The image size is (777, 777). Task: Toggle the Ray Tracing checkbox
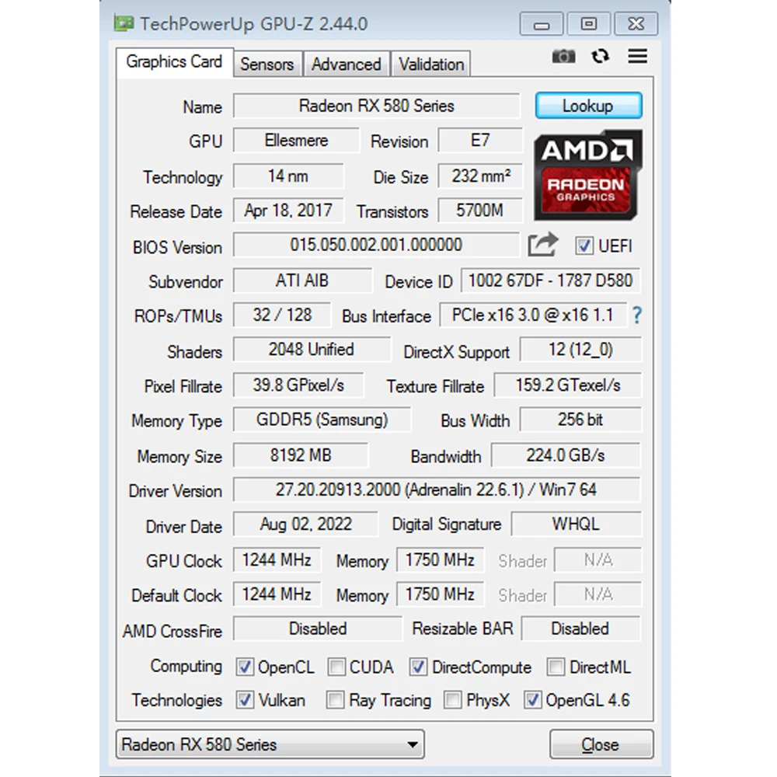coord(336,700)
